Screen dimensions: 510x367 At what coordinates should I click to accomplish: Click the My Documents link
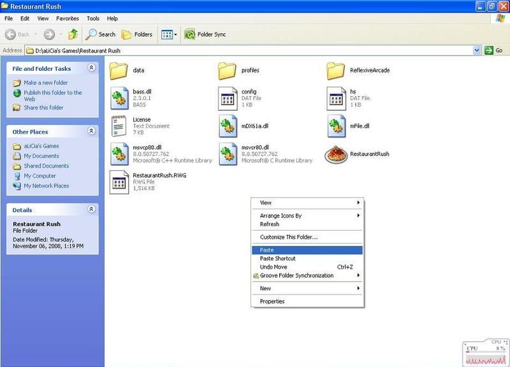click(x=41, y=156)
